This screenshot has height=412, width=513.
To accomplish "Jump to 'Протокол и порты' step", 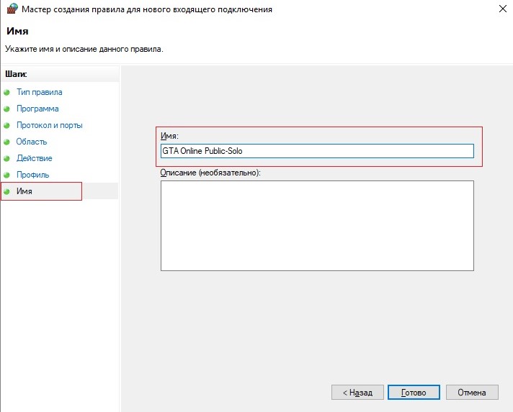I will (x=50, y=125).
